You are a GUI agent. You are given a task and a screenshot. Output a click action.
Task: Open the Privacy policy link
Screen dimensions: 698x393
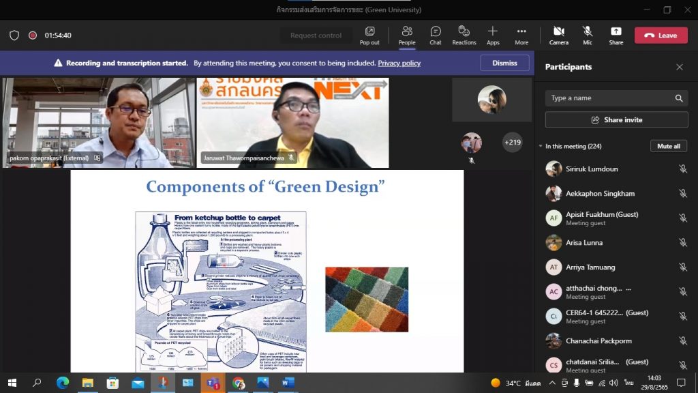[399, 63]
